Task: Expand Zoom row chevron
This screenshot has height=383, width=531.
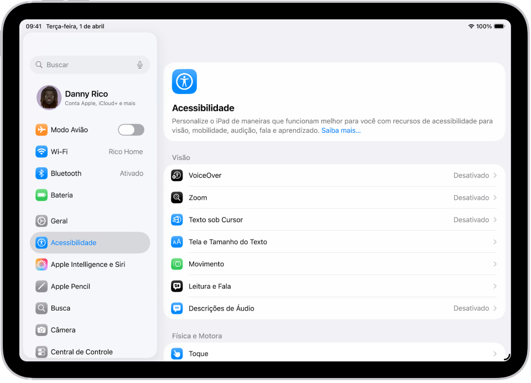Action: coord(494,198)
